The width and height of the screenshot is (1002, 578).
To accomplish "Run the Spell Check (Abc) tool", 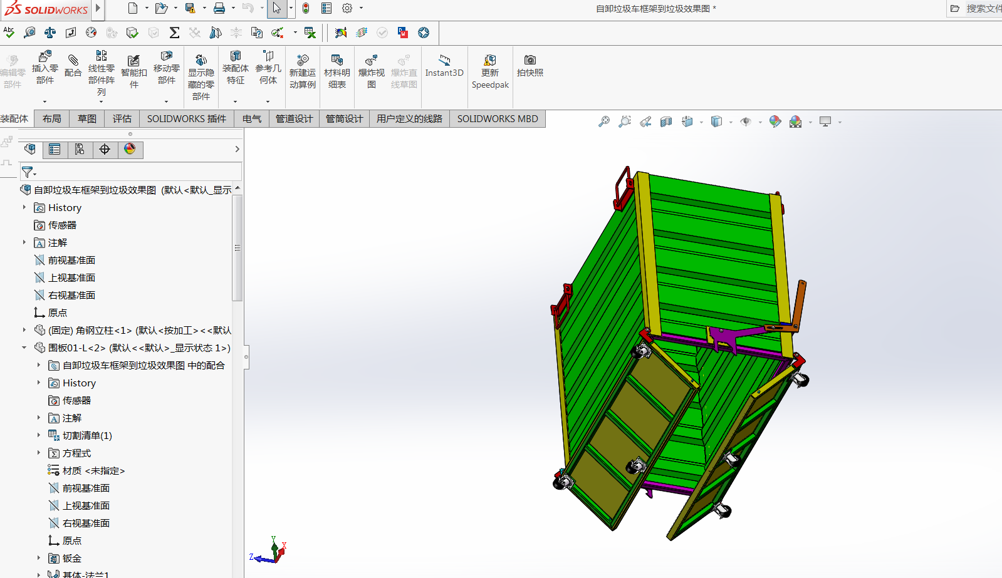I will point(9,32).
